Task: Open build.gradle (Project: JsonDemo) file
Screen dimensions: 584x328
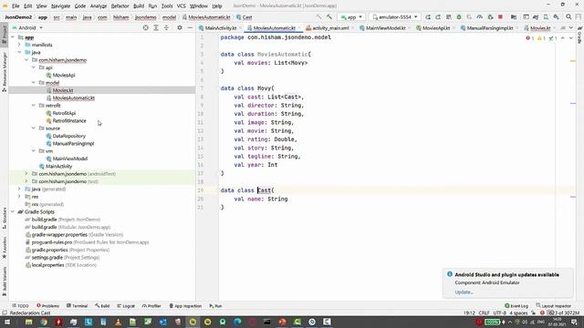Action: (x=62, y=220)
